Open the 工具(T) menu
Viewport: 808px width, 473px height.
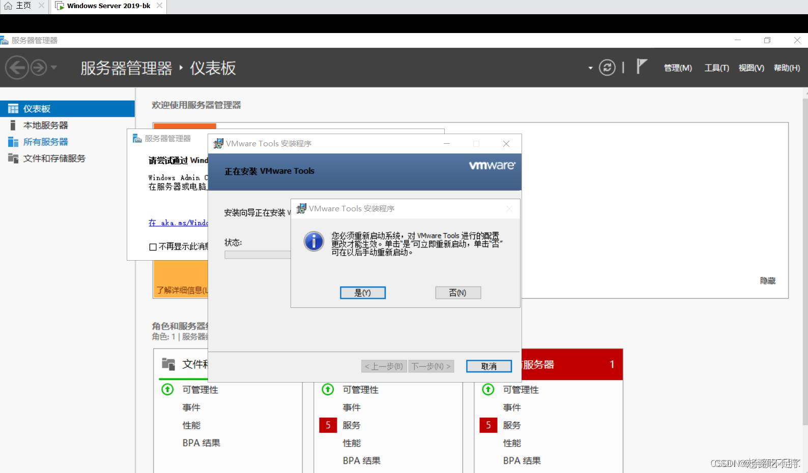716,68
